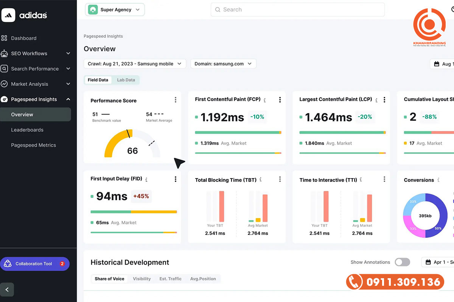Click the Collaboration Tool triangle icon

[x=8, y=264]
